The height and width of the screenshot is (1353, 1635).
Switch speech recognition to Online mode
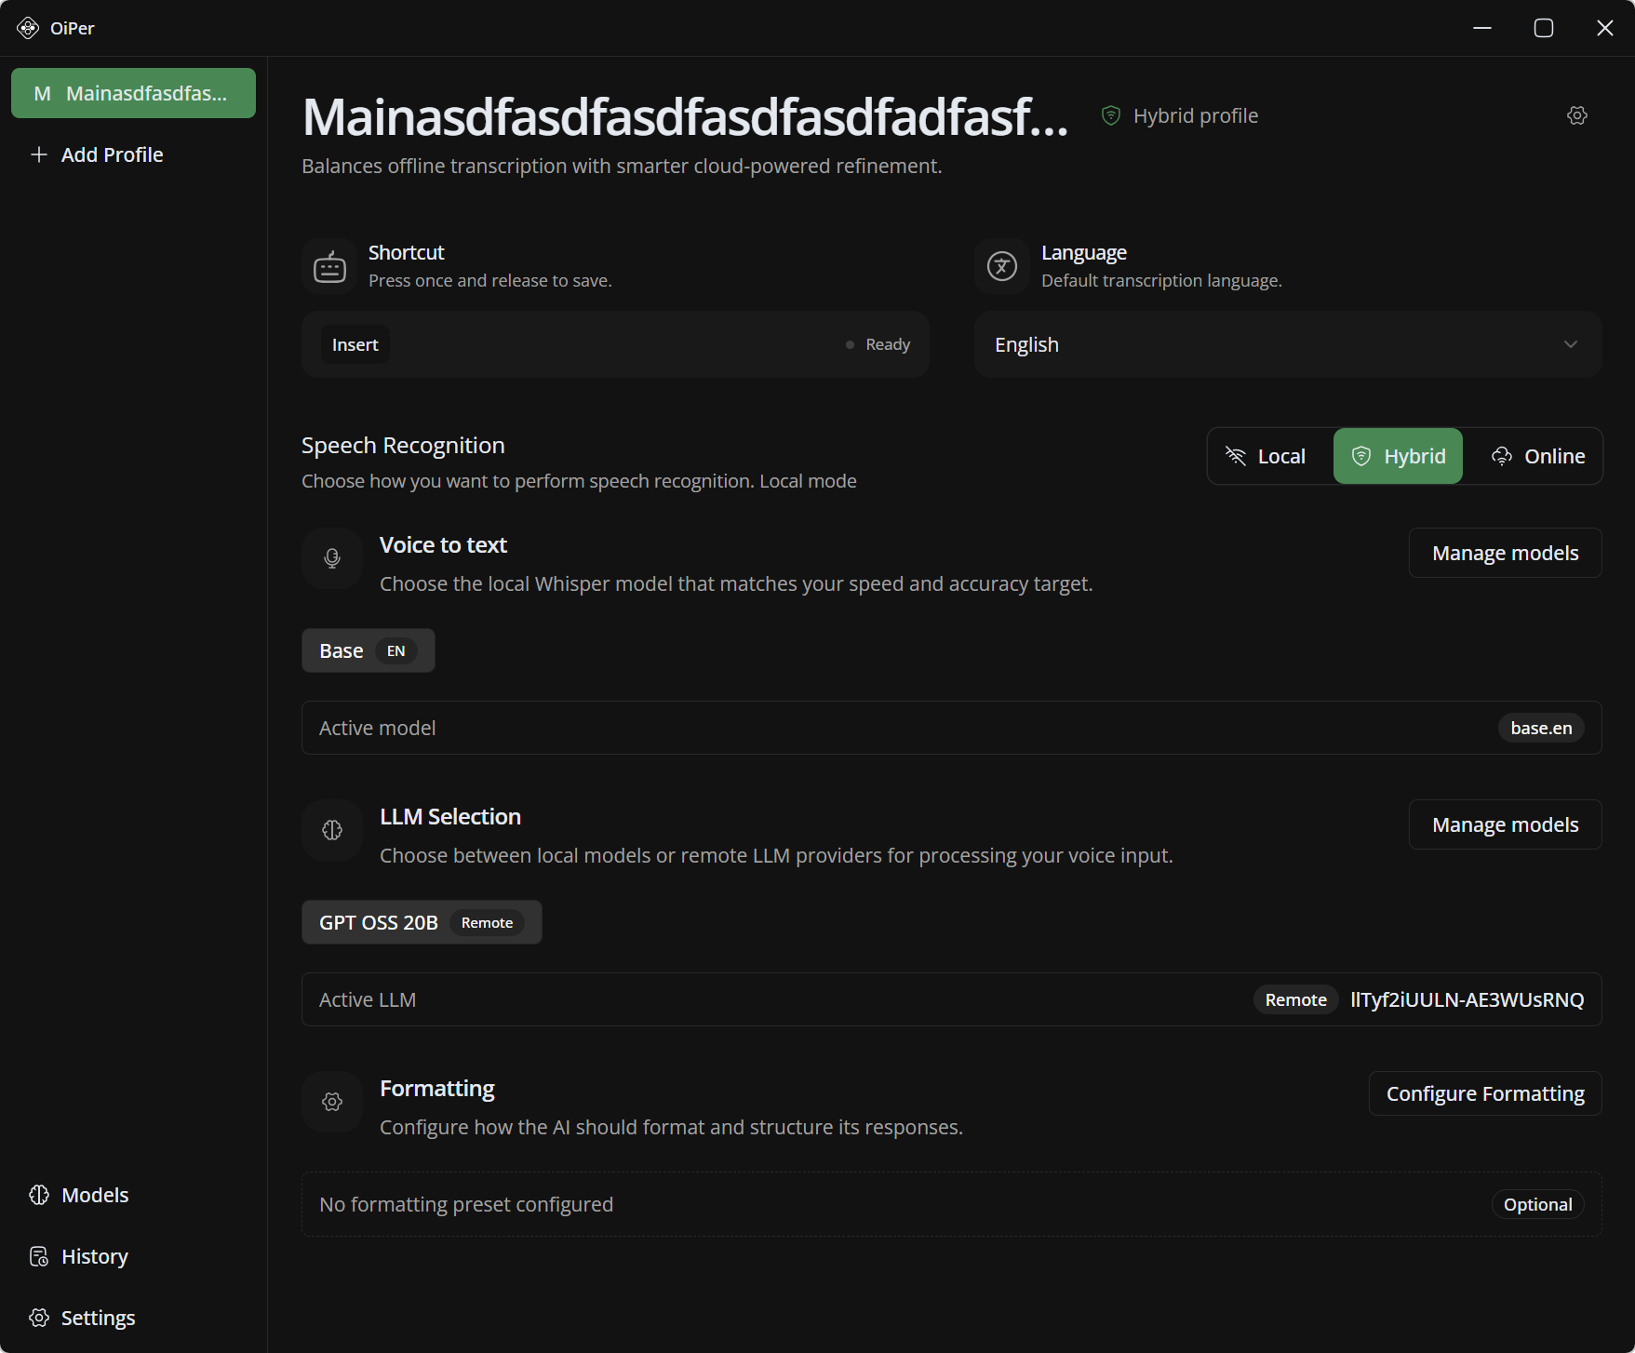tap(1538, 456)
